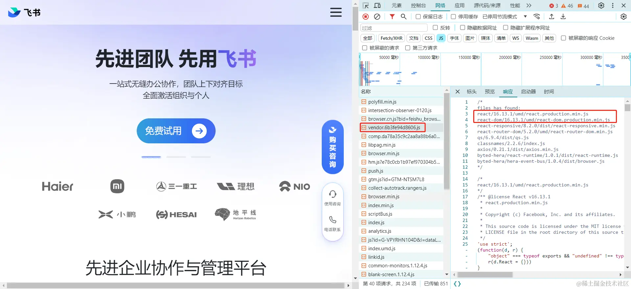The image size is (631, 289).
Task: Open the 已停用节流模式 throttling dropdown
Action: tap(505, 16)
